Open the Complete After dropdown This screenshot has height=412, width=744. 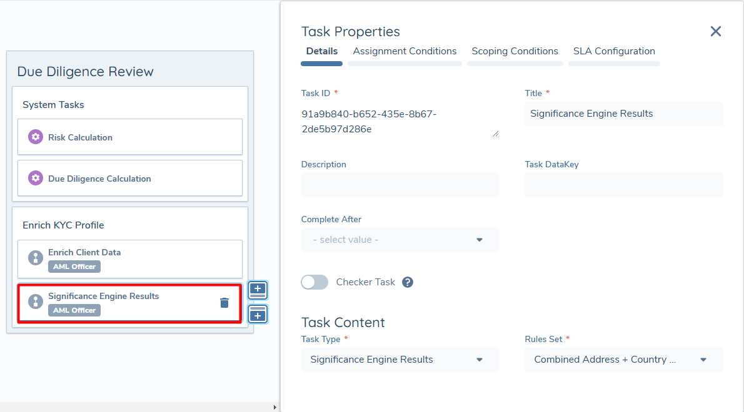[400, 240]
